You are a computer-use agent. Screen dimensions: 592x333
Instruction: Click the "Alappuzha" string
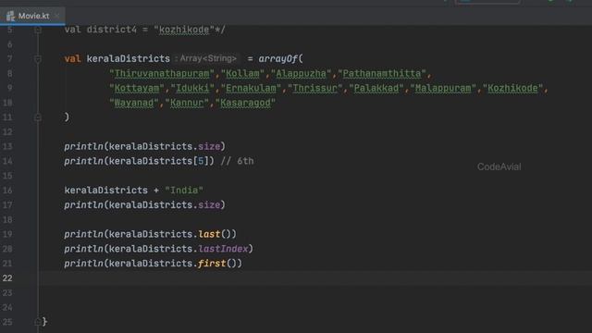pos(301,74)
